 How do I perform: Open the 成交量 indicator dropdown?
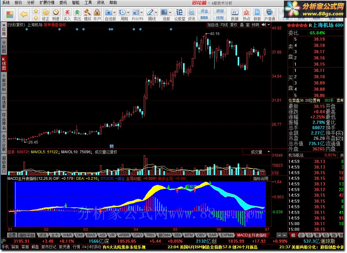[269, 152]
